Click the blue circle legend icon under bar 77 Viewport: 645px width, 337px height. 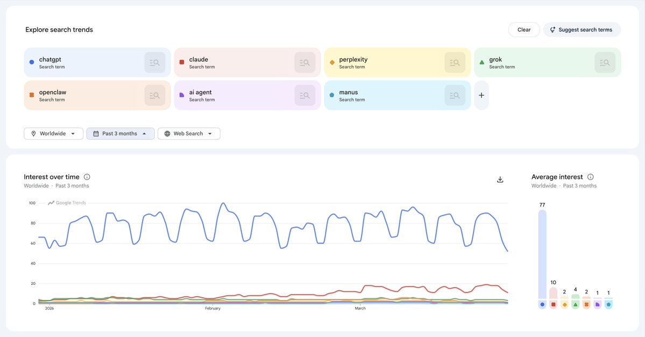(x=542, y=305)
